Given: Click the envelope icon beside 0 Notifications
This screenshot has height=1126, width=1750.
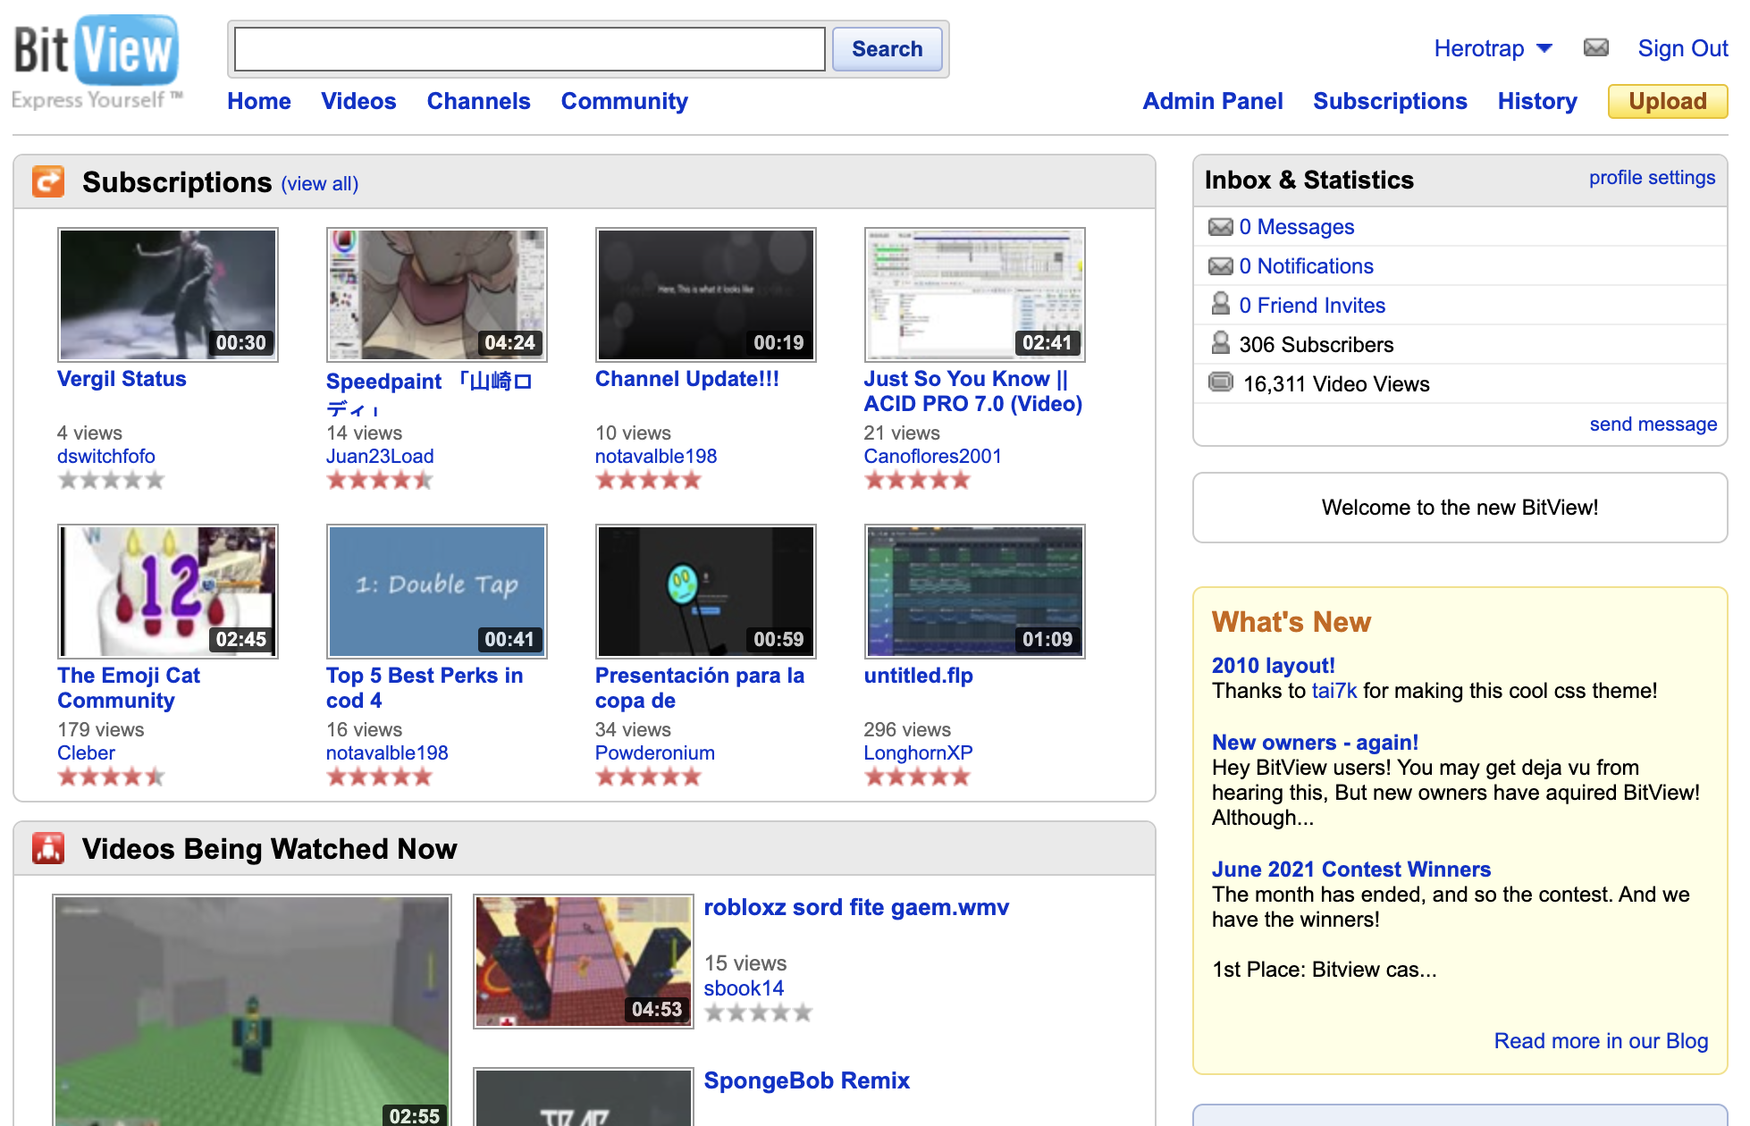Looking at the screenshot, I should tap(1220, 266).
